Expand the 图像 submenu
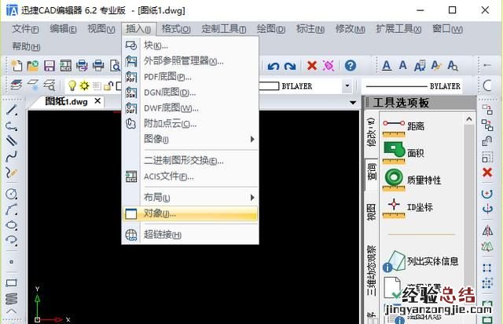The image size is (503, 324). point(190,140)
